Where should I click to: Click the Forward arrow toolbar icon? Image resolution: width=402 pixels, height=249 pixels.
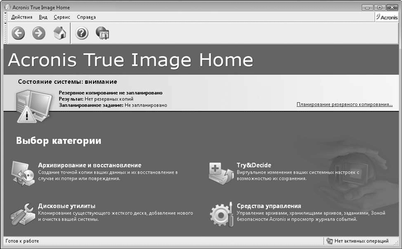pyautogui.click(x=39, y=33)
